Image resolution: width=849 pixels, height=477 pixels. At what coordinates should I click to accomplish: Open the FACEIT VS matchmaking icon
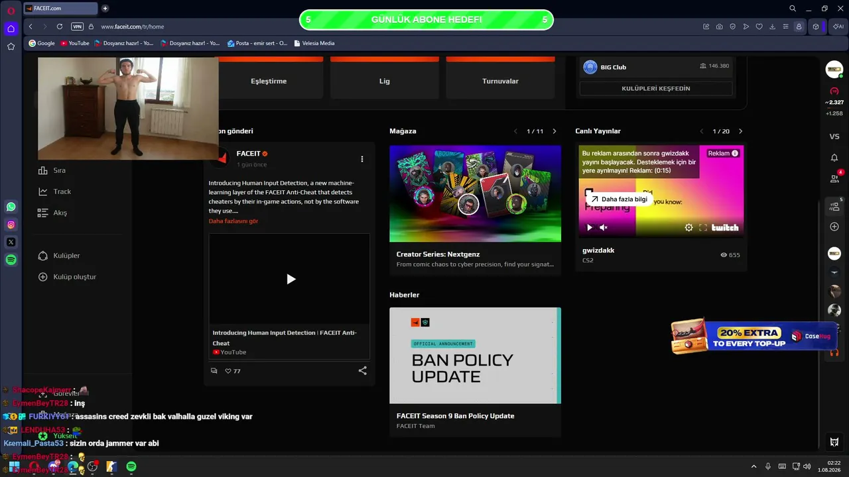tap(834, 136)
